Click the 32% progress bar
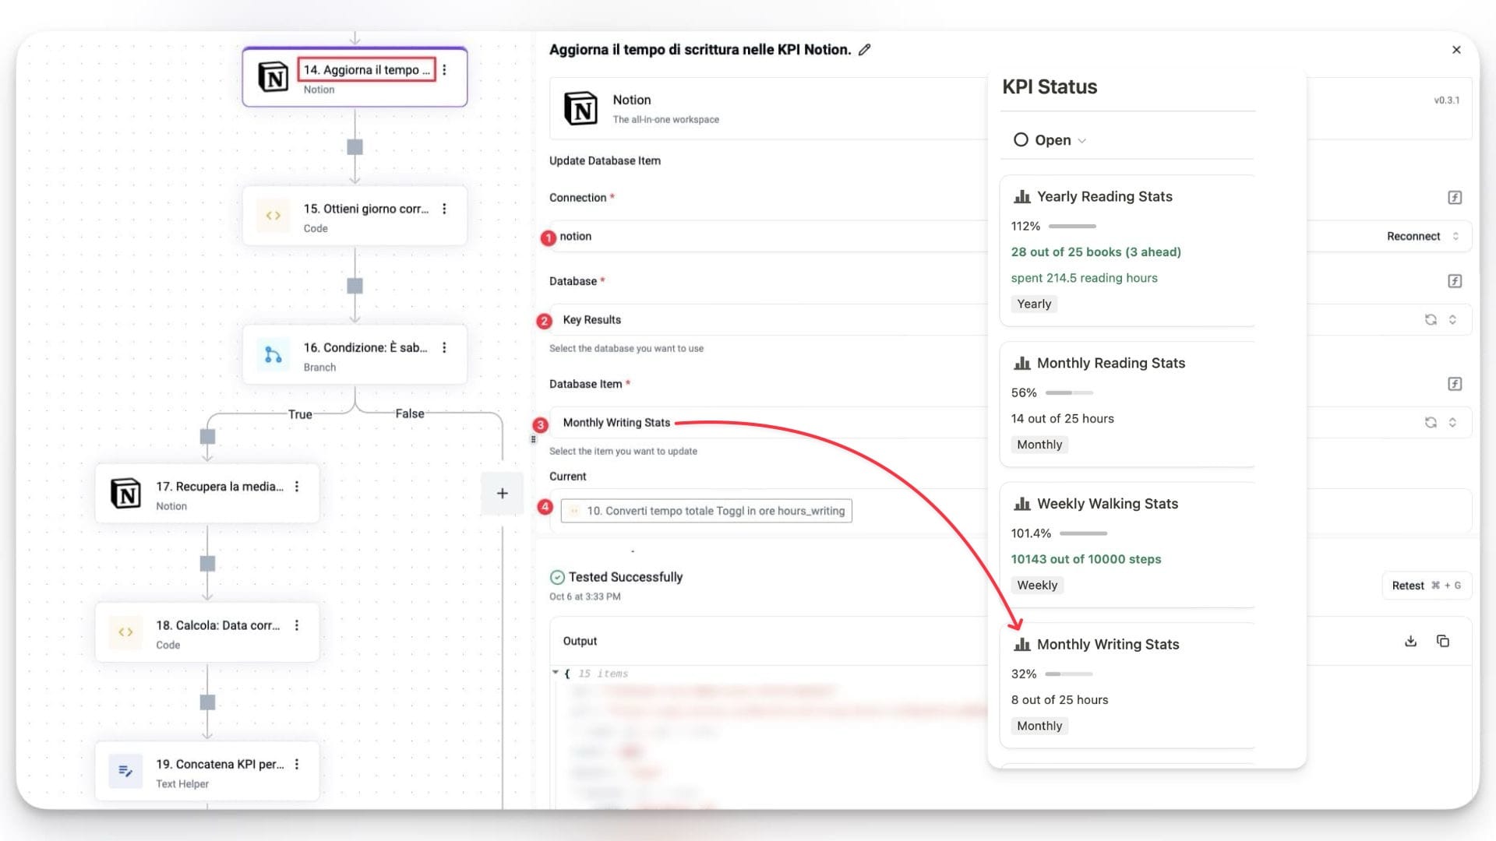1496x841 pixels. 1069,674
